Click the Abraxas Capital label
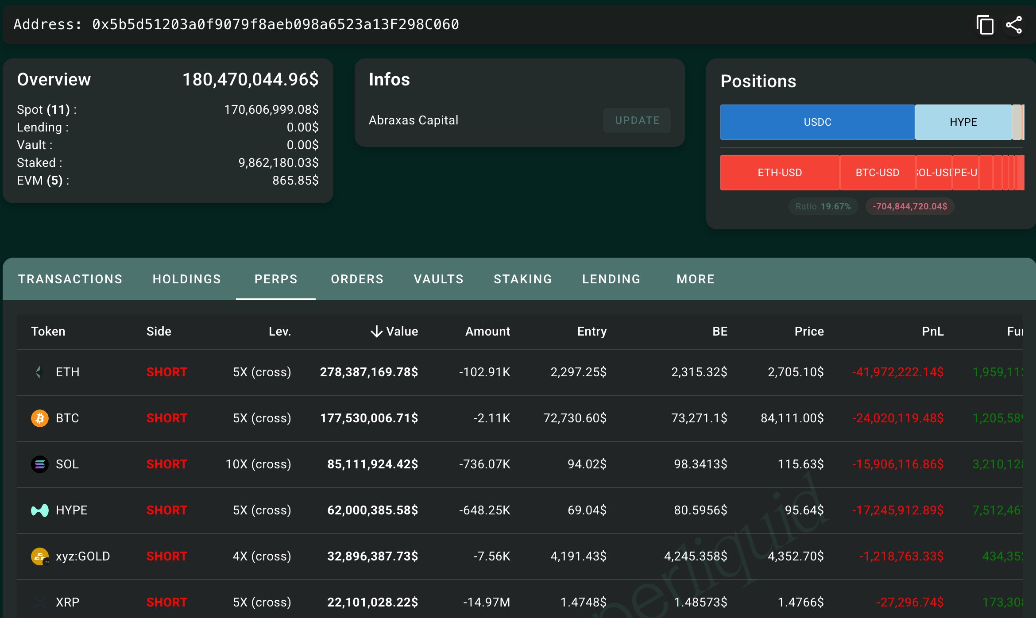The width and height of the screenshot is (1036, 618). (414, 120)
